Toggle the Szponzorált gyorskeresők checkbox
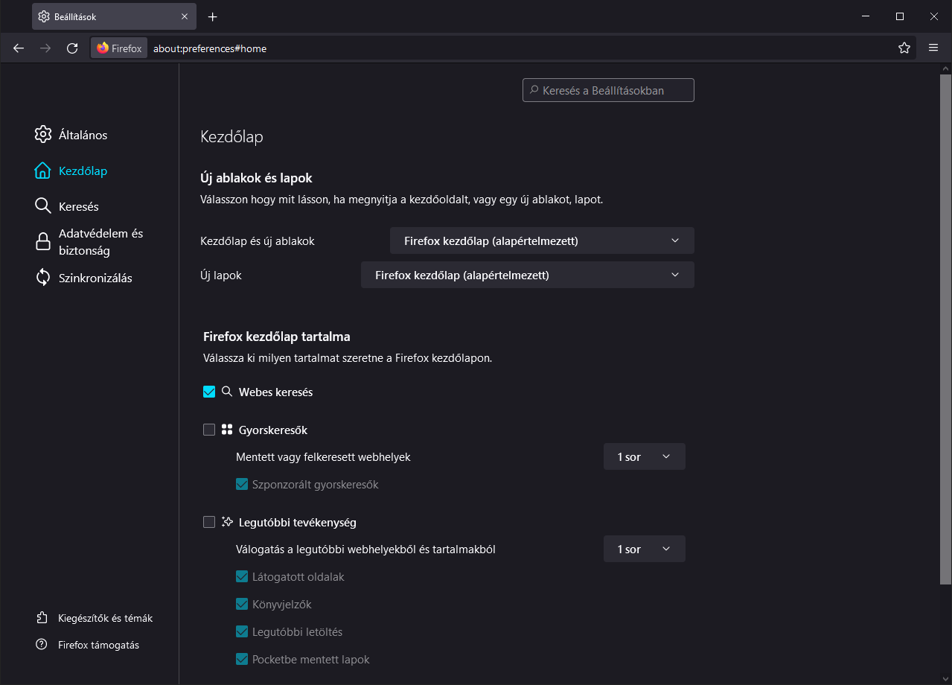Viewport: 952px width, 685px height. [242, 485]
